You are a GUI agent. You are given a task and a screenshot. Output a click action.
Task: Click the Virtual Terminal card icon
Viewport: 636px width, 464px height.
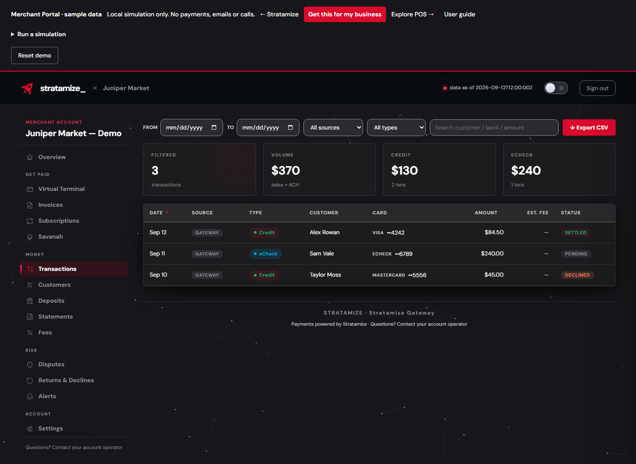(30, 189)
